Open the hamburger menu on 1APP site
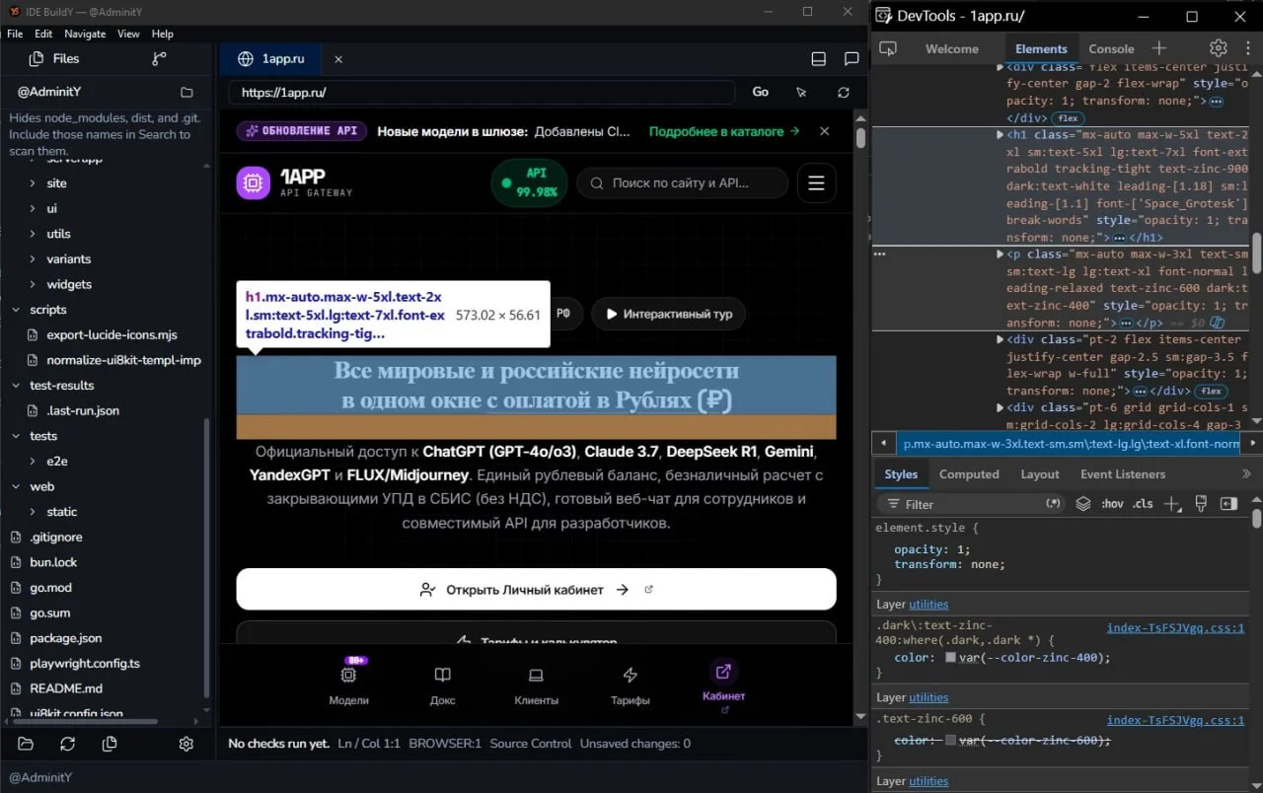This screenshot has height=793, width=1263. click(816, 182)
